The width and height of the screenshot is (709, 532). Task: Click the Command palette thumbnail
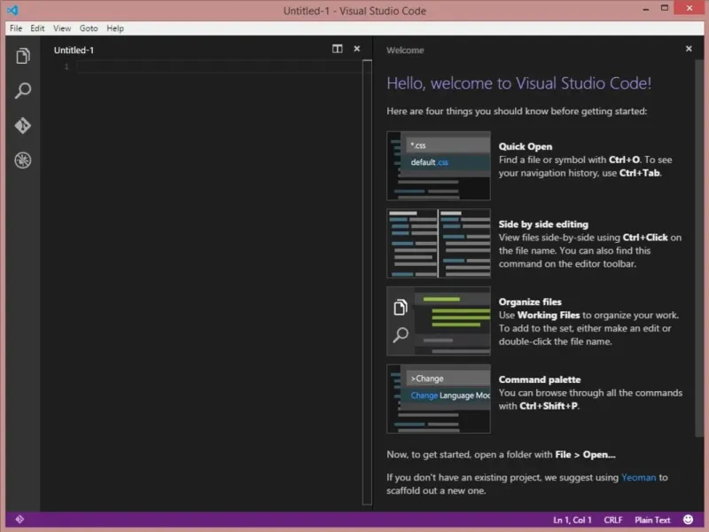coord(439,399)
